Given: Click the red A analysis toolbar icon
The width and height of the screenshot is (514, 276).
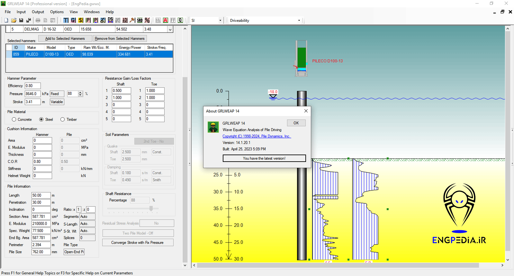Looking at the screenshot, I should (x=166, y=20).
